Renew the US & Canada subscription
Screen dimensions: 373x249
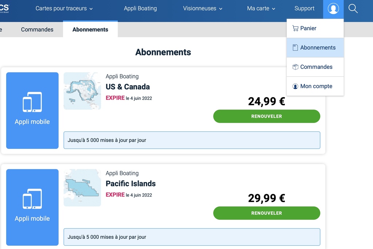[267, 116]
